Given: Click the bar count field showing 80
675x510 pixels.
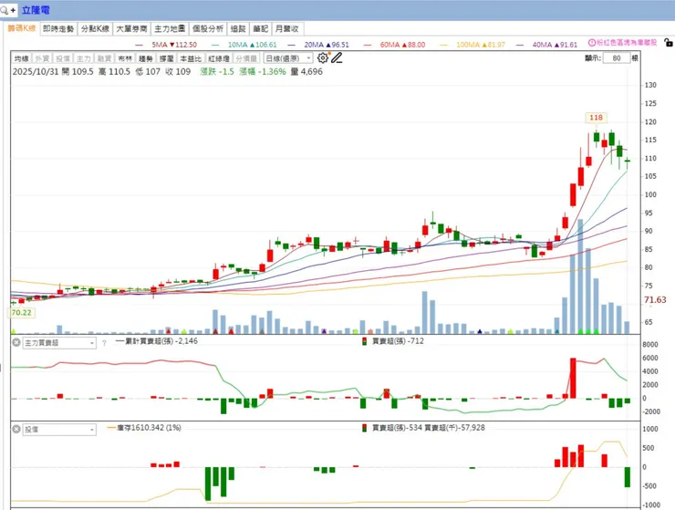Looking at the screenshot, I should tap(617, 58).
